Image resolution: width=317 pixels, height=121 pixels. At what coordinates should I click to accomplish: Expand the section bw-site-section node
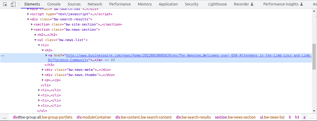point(32,25)
